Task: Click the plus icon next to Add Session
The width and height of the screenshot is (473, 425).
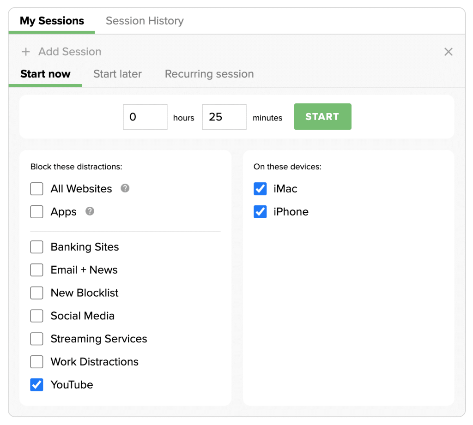Action: click(26, 52)
